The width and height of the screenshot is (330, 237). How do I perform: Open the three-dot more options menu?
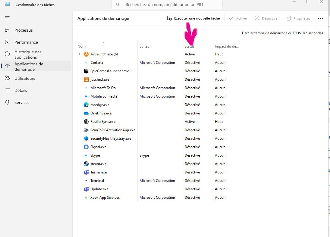[x=320, y=18]
